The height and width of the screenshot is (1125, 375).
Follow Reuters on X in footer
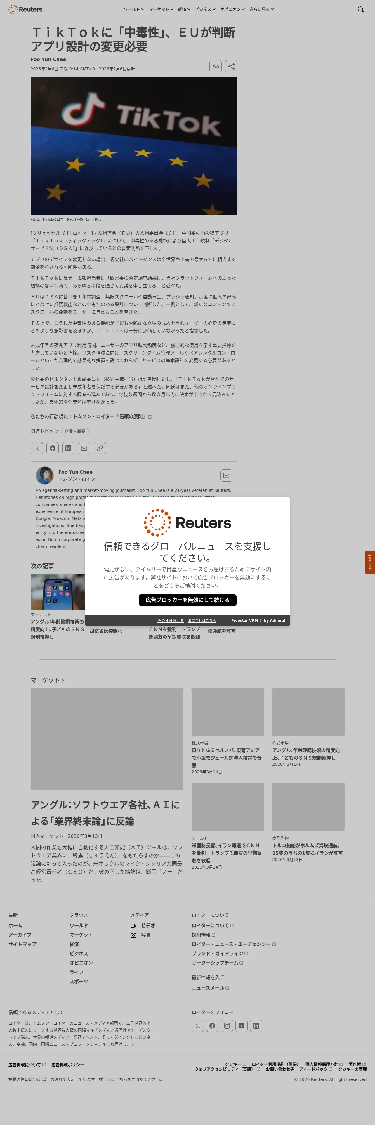click(x=198, y=1025)
